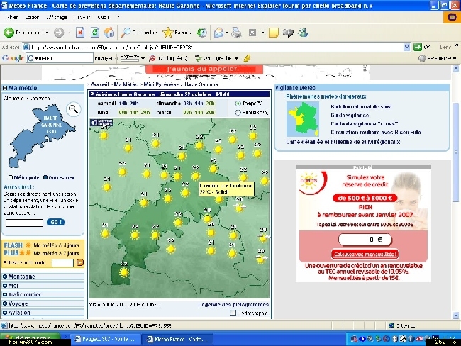Print the page with the printer icon
The height and width of the screenshot is (346, 461).
(236, 33)
